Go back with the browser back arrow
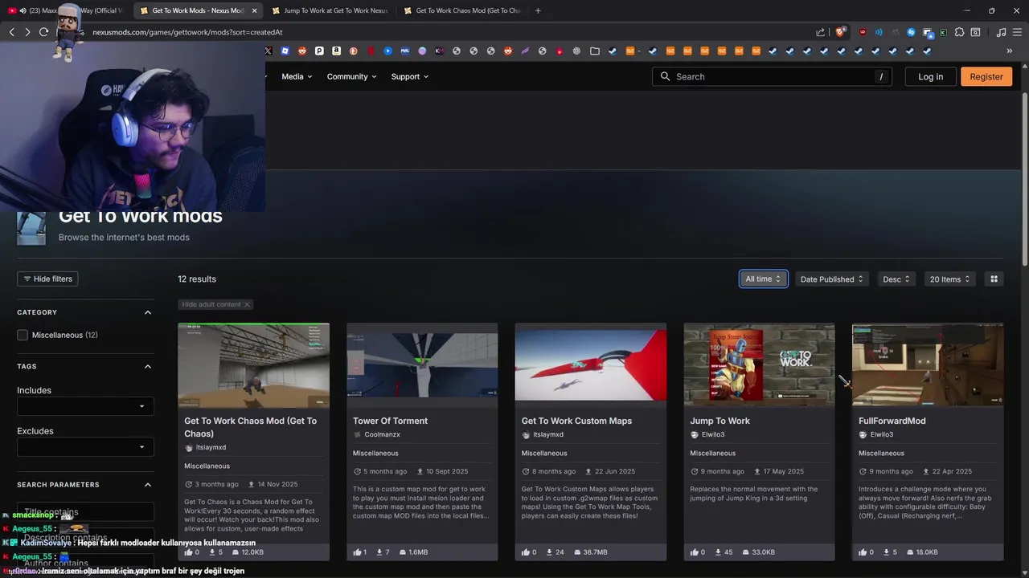This screenshot has height=578, width=1029. click(x=11, y=32)
